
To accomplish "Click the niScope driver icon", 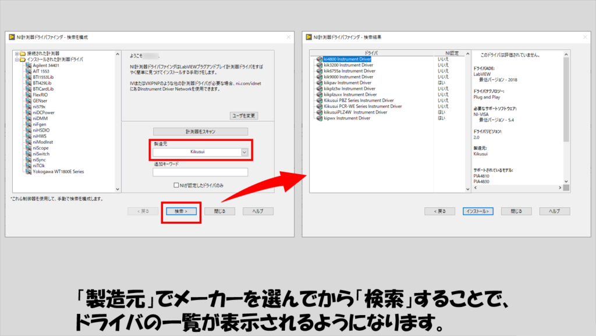I will [x=28, y=148].
